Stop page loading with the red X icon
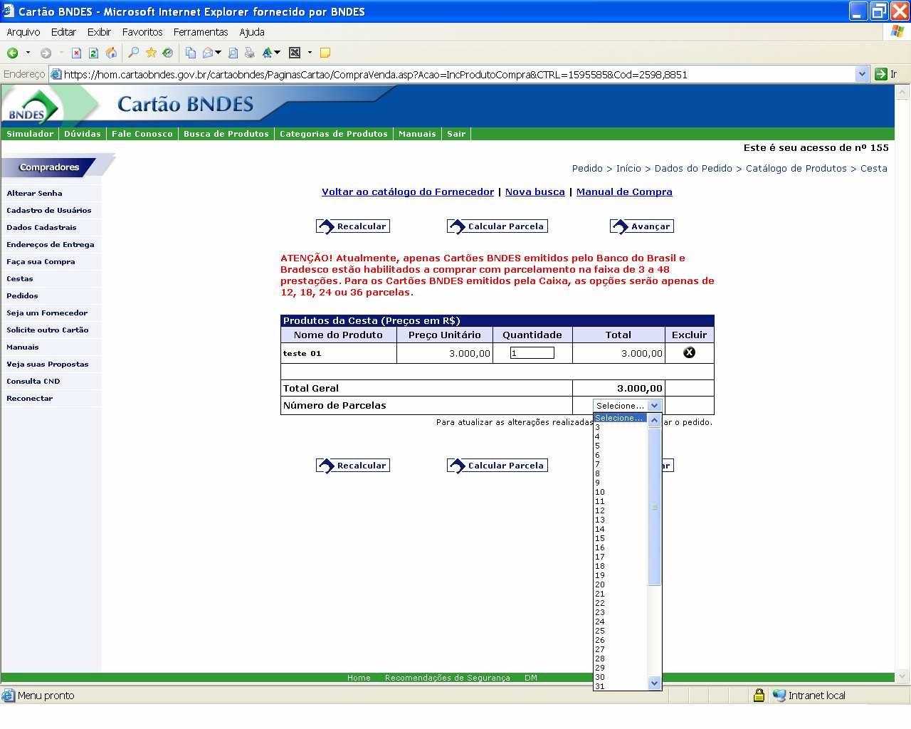This screenshot has width=911, height=729. (x=76, y=53)
